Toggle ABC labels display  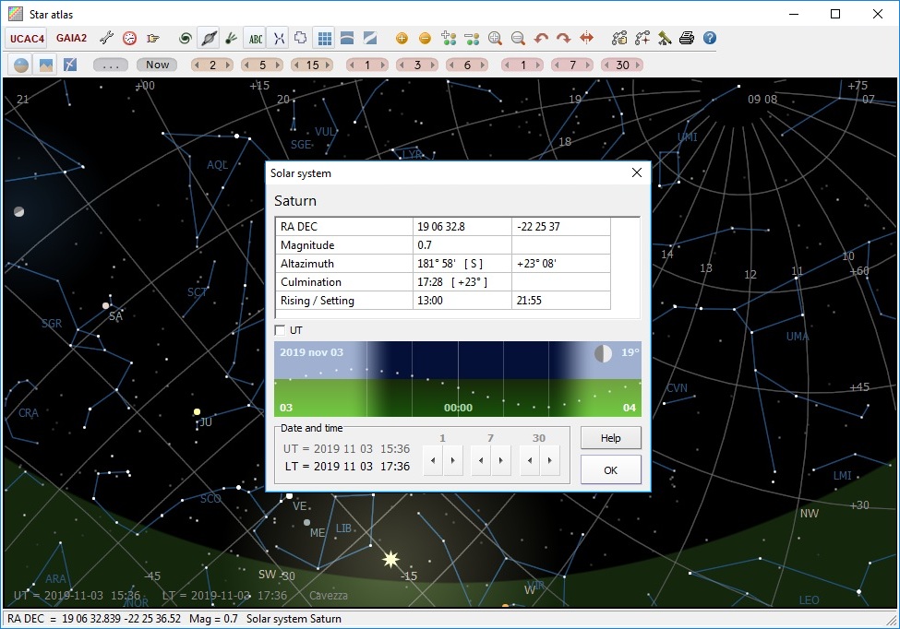tap(256, 39)
